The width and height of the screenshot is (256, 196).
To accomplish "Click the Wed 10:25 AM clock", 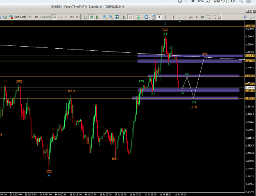I will coord(224,1).
